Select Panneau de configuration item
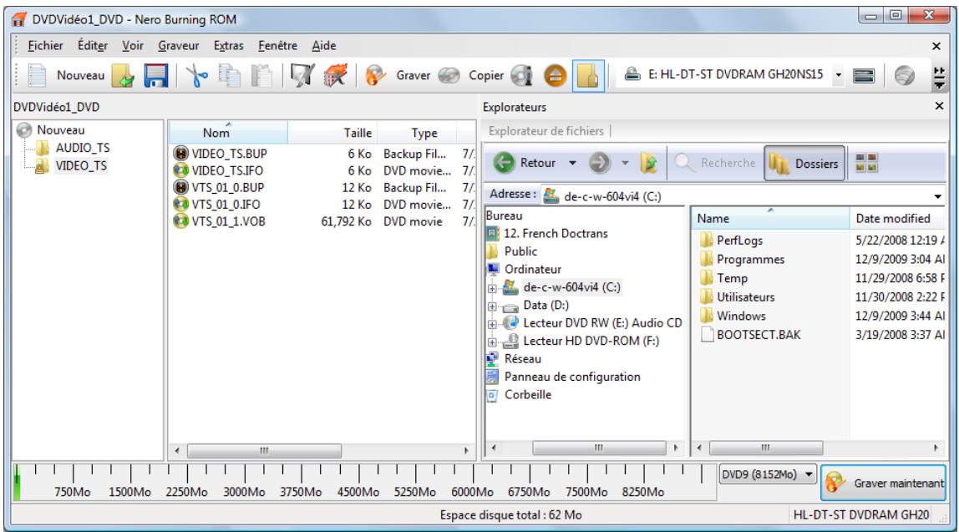Screen dimensions: 959x532 pos(572,377)
